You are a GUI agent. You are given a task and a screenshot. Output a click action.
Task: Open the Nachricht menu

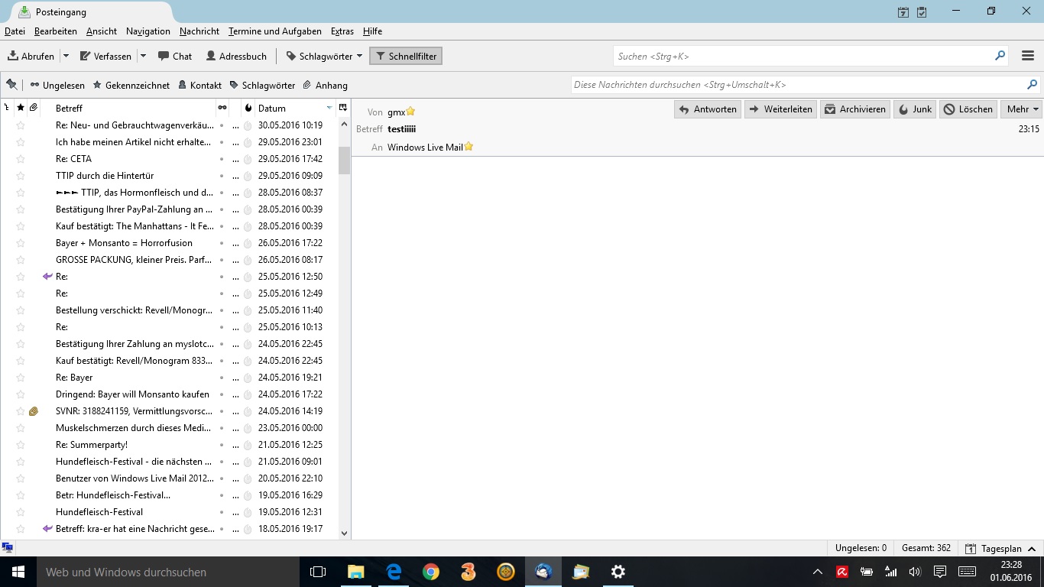click(199, 31)
